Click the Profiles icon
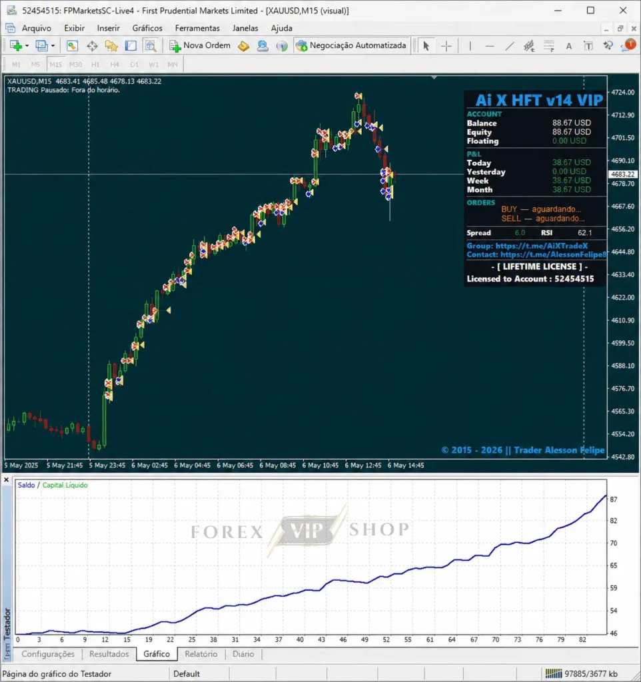 pos(41,46)
